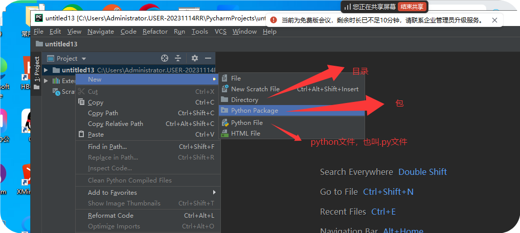Click the Directory folder icon in submenu

(x=225, y=99)
